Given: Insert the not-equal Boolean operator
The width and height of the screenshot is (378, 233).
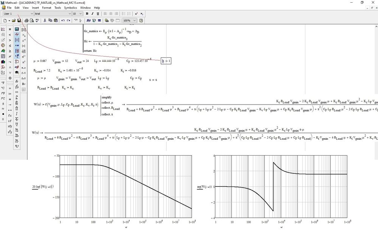Looking at the screenshot, I should click(10, 56).
